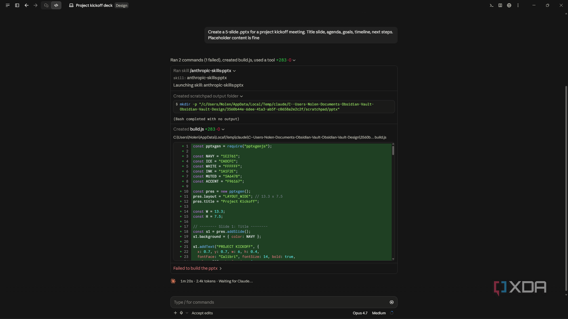Collapse the 'Created build.js' section

pyautogui.click(x=223, y=130)
